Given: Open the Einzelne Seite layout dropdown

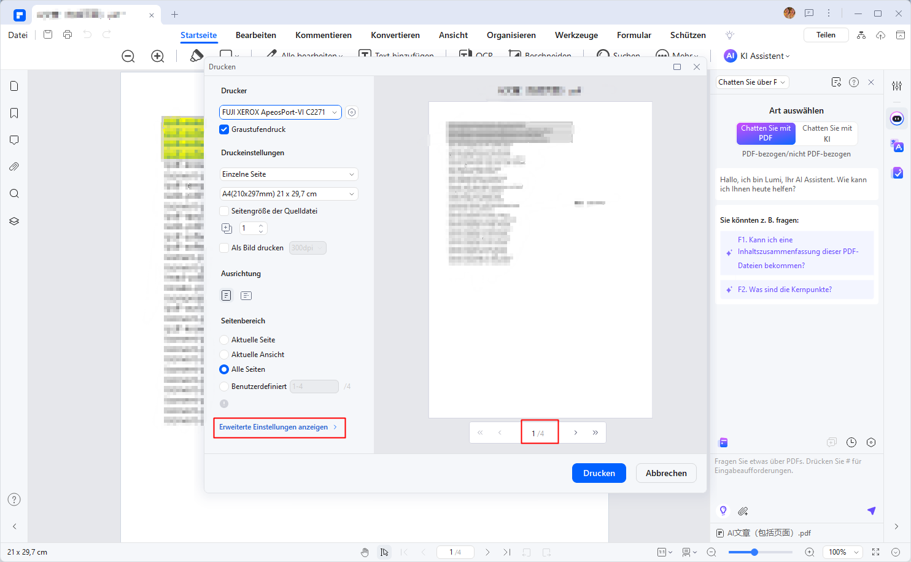Looking at the screenshot, I should 289,174.
